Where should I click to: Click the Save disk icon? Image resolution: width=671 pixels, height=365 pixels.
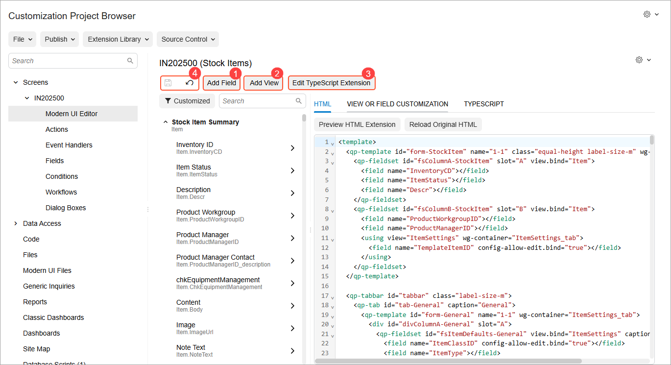click(x=168, y=83)
